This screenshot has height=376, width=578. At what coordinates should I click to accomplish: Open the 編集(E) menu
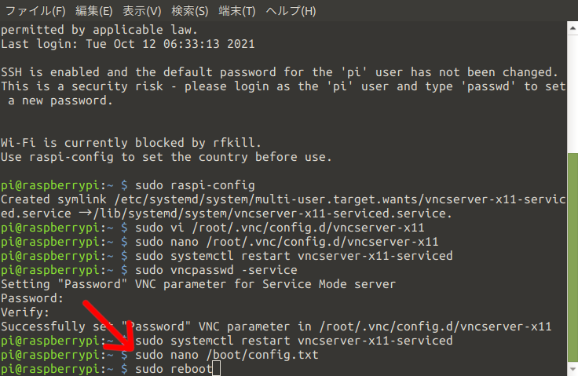click(94, 11)
